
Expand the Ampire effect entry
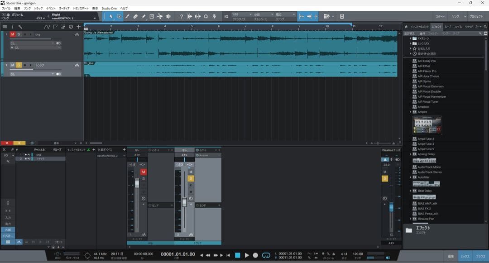pyautogui.click(x=410, y=112)
